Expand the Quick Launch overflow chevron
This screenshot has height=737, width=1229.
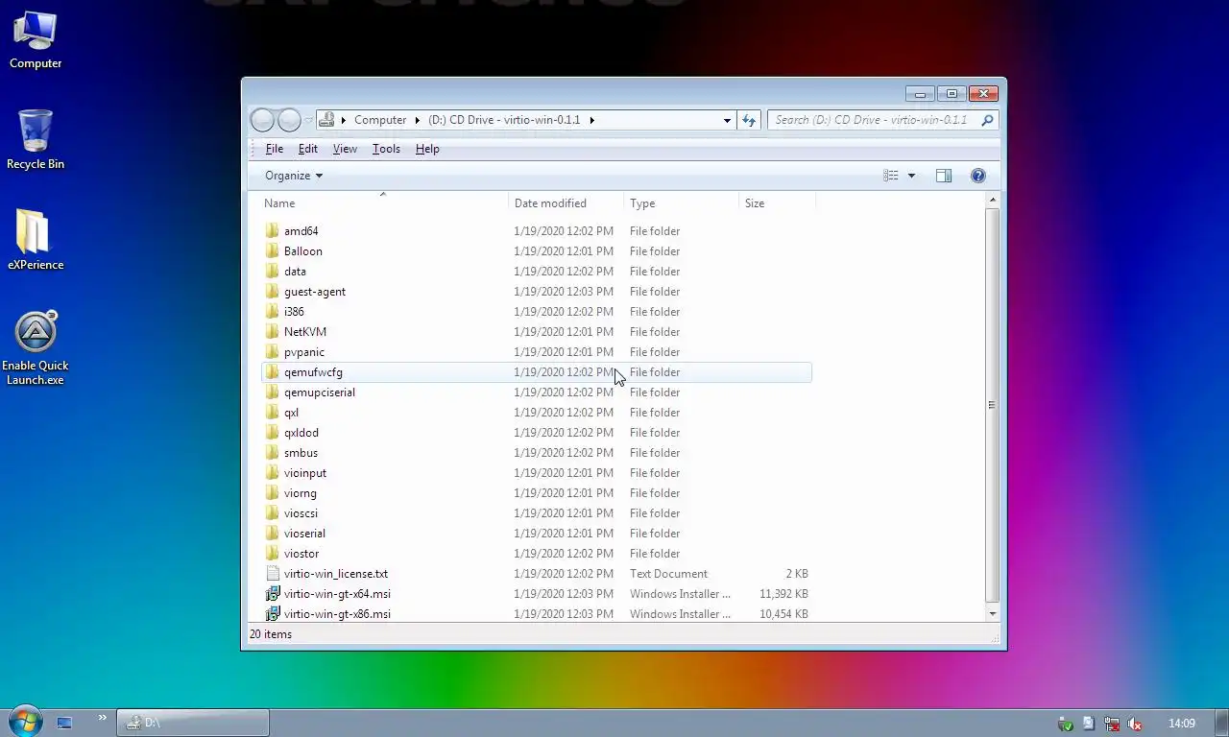[103, 718]
